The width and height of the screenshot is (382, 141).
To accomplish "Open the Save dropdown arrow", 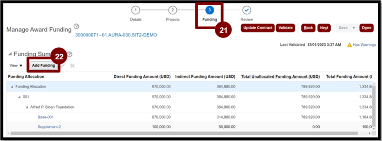I will [x=354, y=28].
